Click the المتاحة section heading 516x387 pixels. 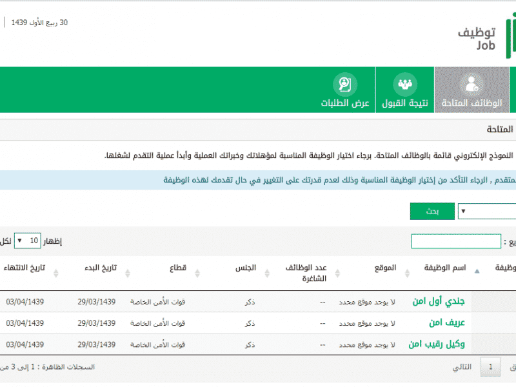[x=499, y=130]
